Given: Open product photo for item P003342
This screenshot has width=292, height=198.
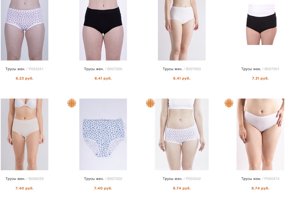Looking at the screenshot, I should click(182, 134).
